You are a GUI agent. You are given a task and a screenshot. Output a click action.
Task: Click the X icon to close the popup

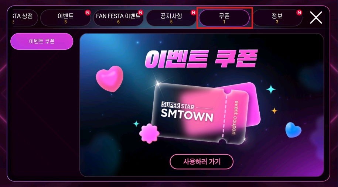[x=316, y=18]
